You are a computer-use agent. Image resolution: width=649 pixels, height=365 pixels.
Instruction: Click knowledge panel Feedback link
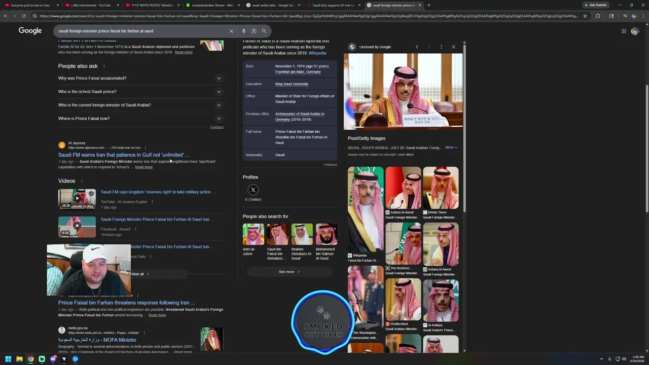coord(330,165)
